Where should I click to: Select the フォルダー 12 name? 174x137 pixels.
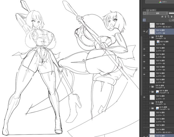[x=160, y=104]
